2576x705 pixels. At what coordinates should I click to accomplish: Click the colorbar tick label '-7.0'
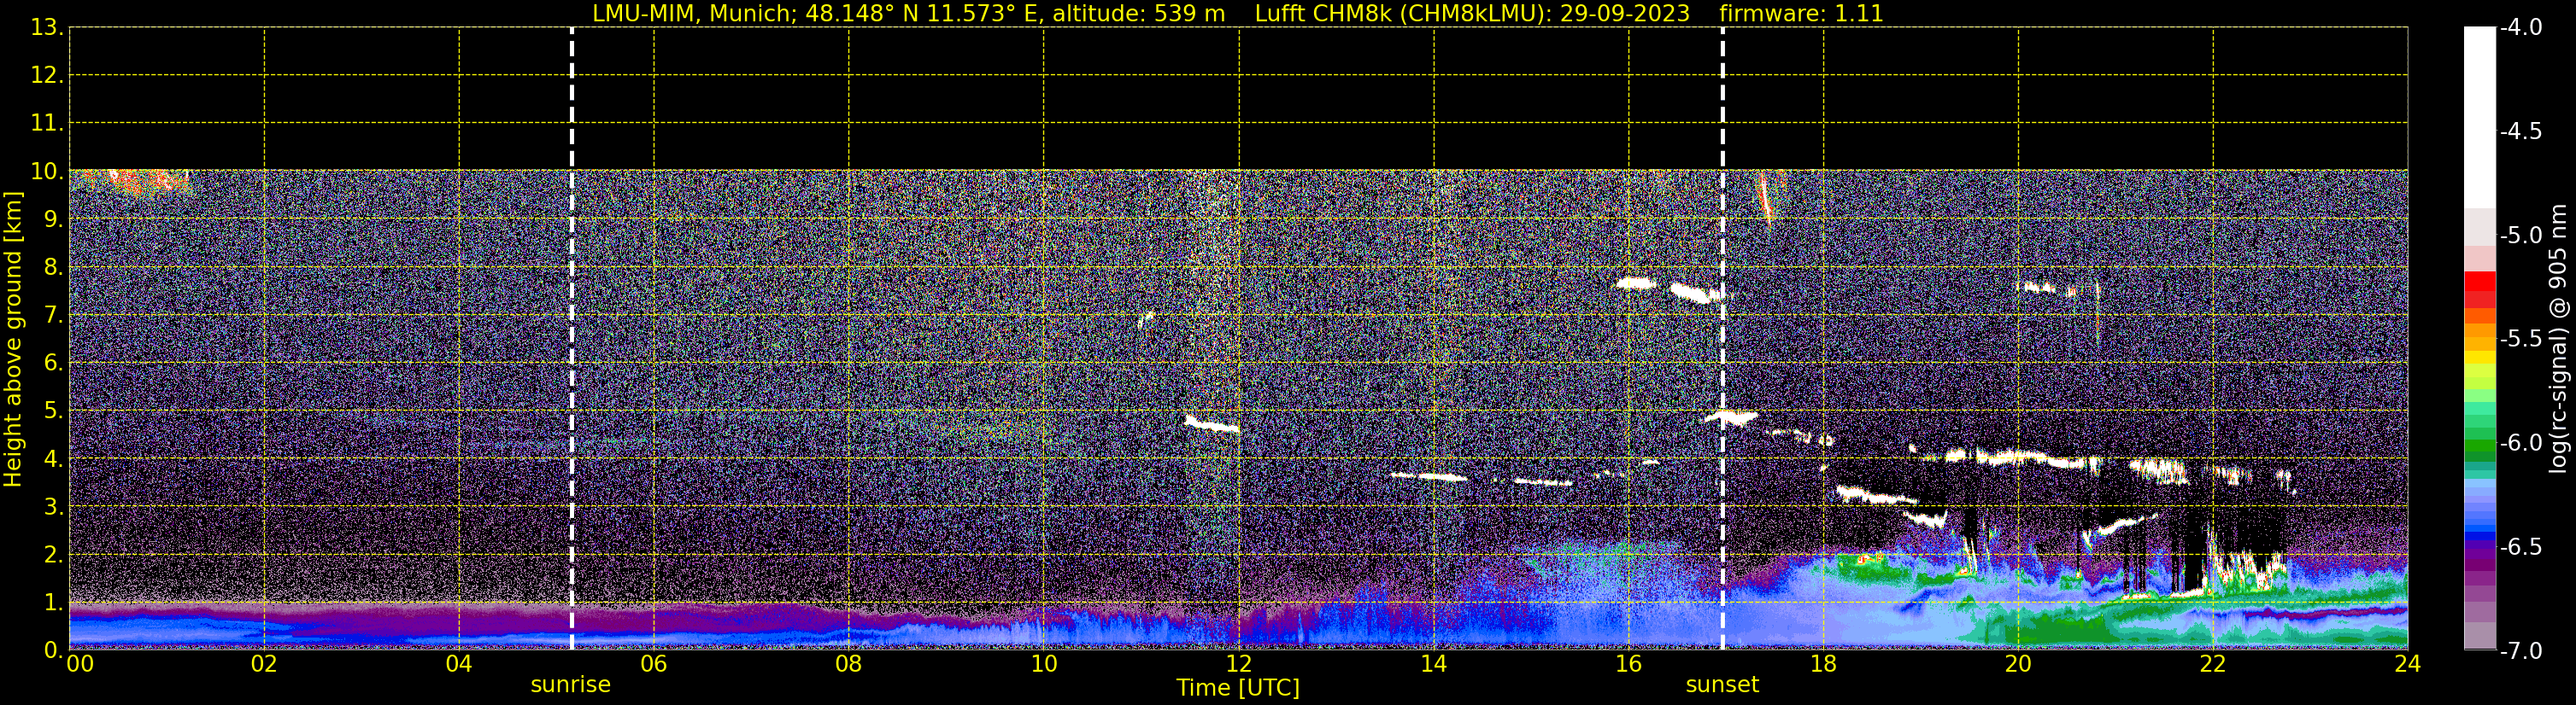coord(2520,650)
